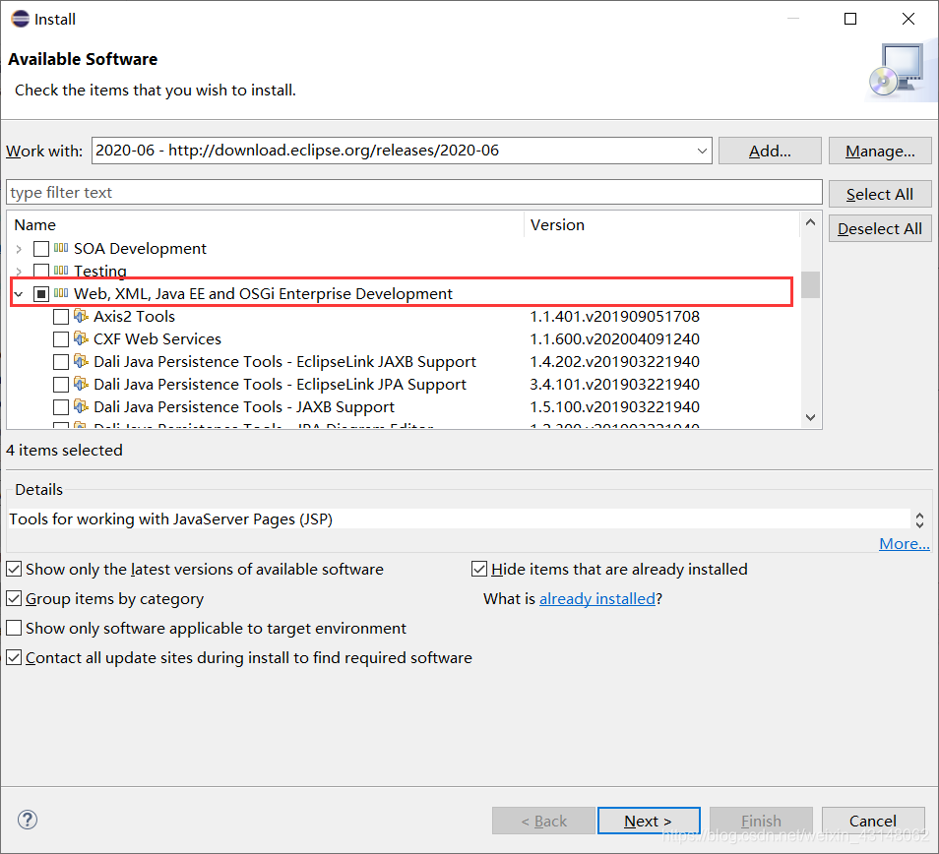Check EclipseLink JAXB Support checkbox
The width and height of the screenshot is (939, 854).
61,362
